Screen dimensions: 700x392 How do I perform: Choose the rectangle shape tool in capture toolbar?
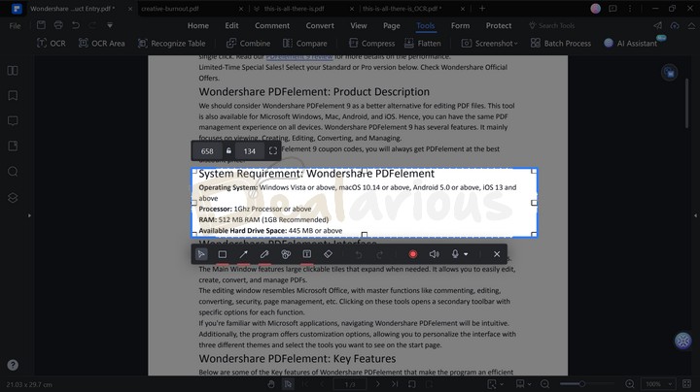click(223, 254)
